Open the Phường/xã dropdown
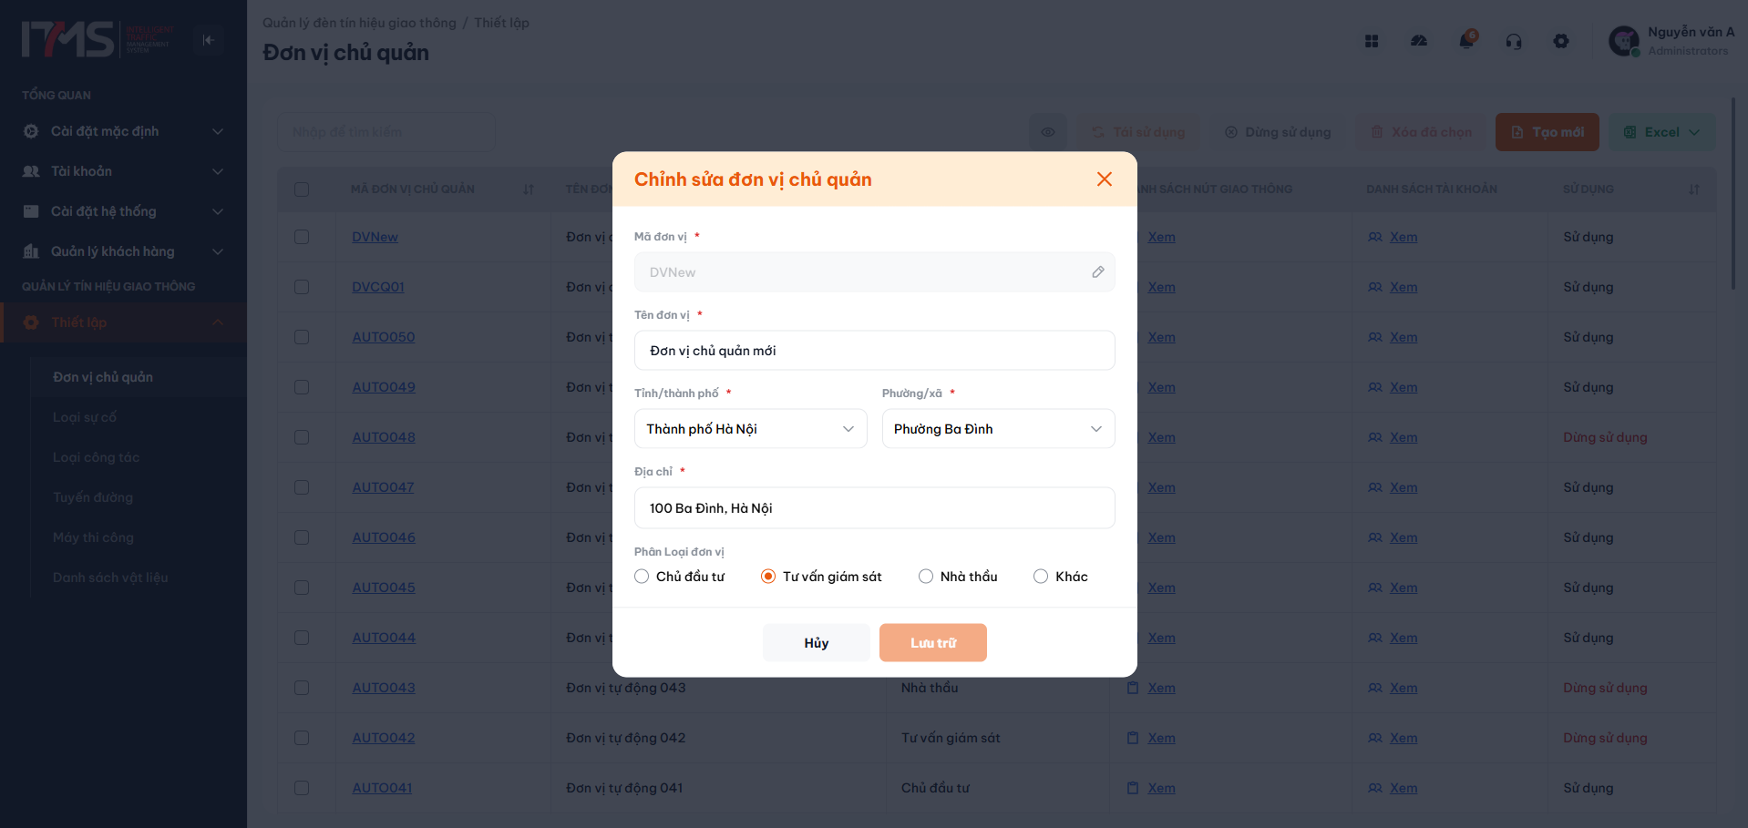 [999, 429]
